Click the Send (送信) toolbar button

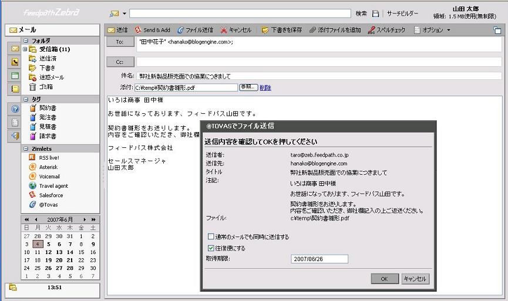[x=117, y=30]
